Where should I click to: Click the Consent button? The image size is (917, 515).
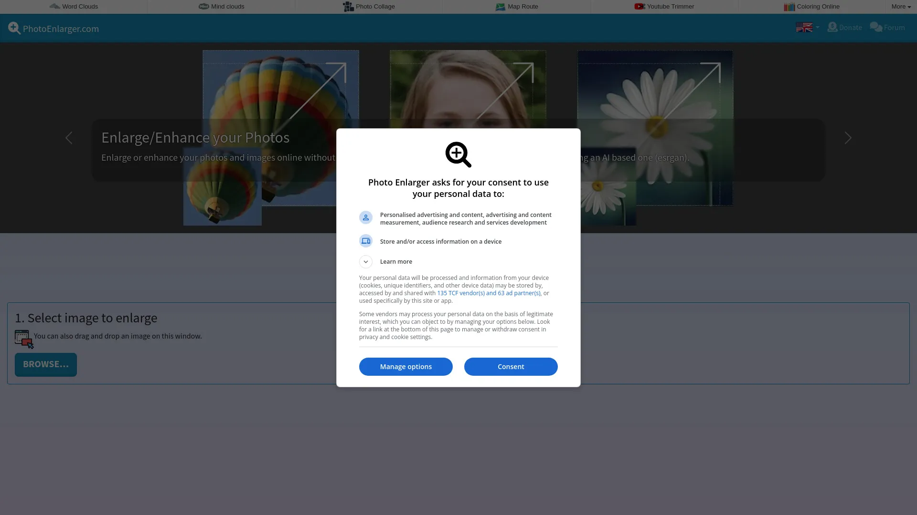511,366
